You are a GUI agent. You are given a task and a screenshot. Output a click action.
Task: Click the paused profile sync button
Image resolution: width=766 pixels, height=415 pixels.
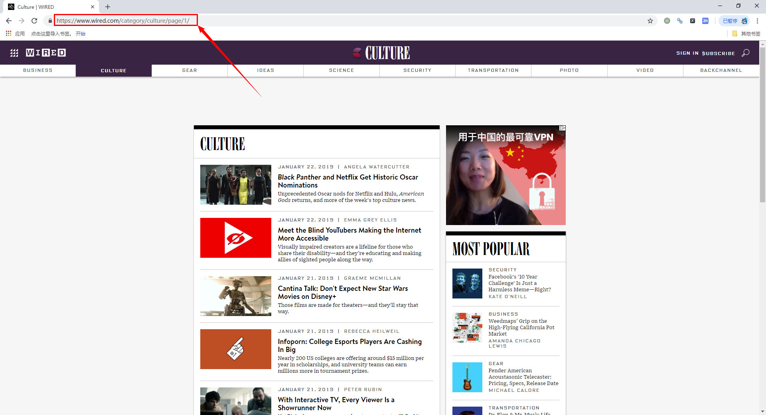tap(735, 21)
